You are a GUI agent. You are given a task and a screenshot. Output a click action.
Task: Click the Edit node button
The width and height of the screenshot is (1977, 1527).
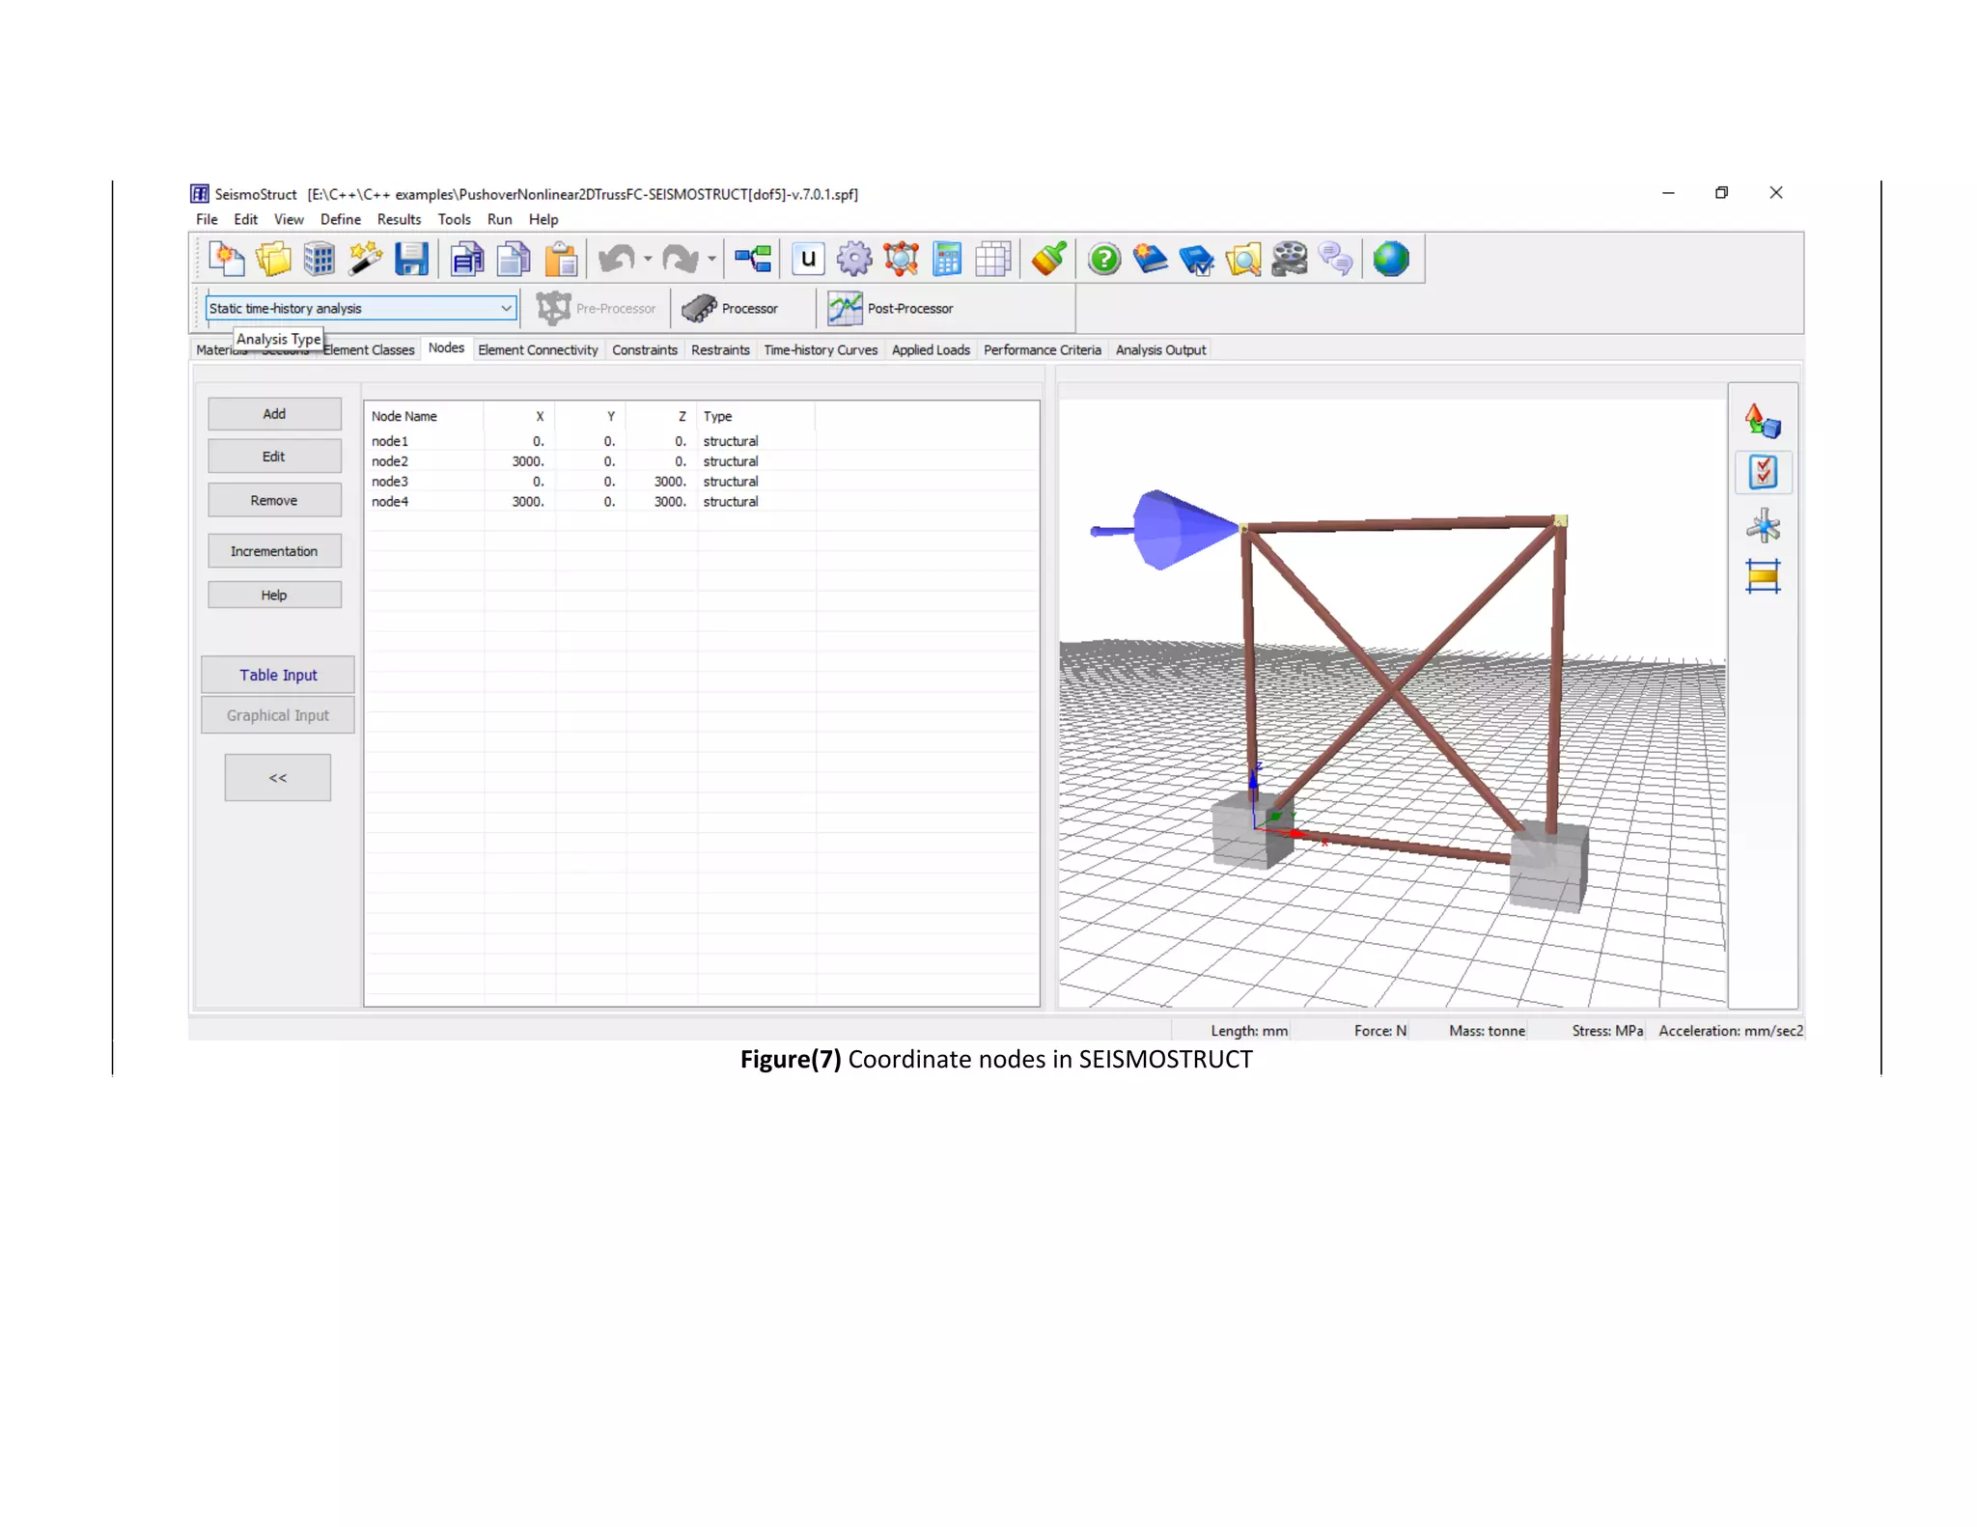coord(274,457)
